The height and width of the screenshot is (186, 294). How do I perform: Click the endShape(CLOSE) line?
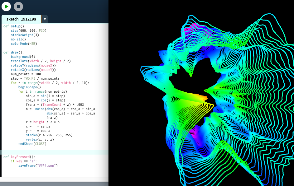[32, 144]
